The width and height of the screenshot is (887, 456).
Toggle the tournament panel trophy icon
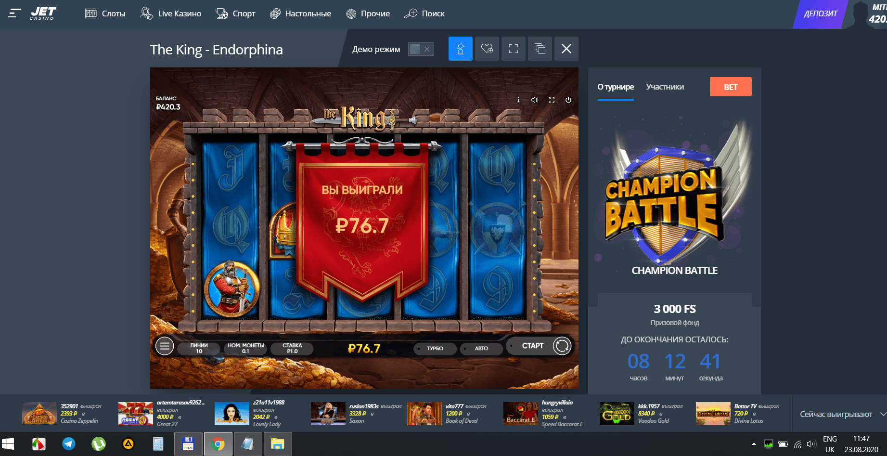(x=460, y=49)
